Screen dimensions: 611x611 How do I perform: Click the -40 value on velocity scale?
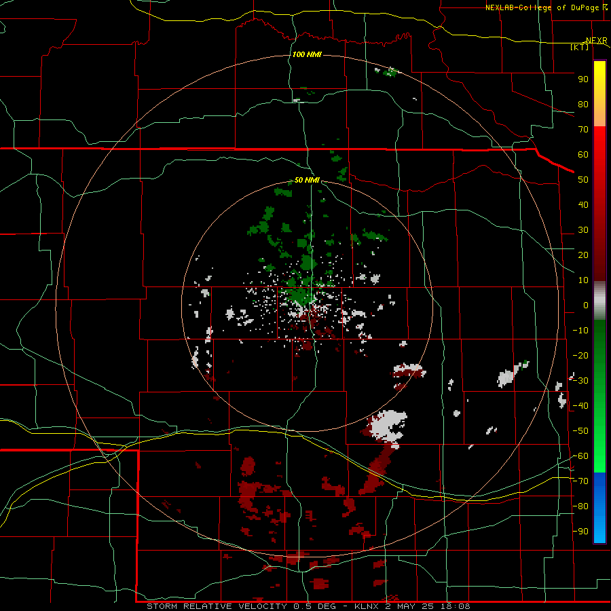click(x=580, y=406)
